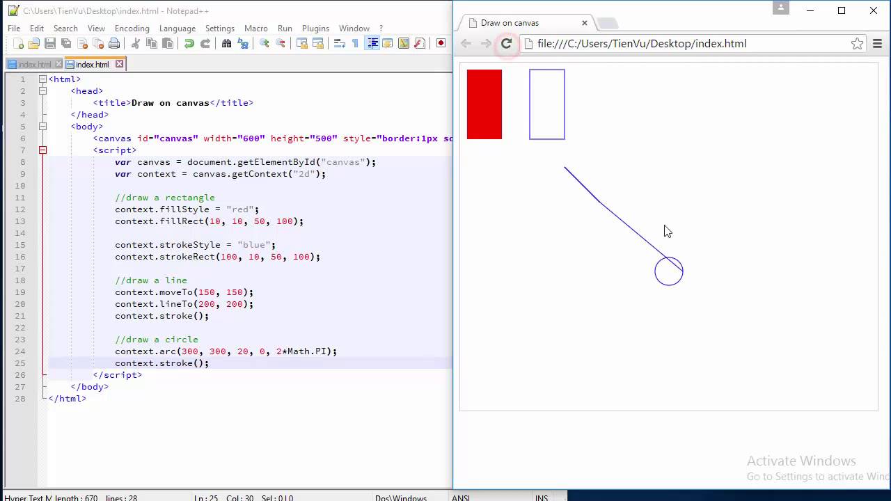This screenshot has height=501, width=891.
Task: Click the Cut scissors icon
Action: pyautogui.click(x=136, y=43)
